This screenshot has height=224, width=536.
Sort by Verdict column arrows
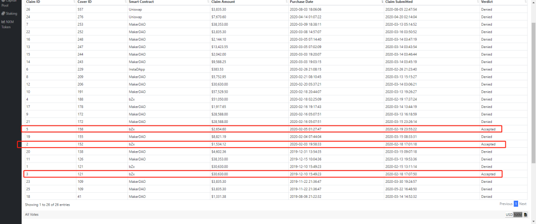(x=526, y=2)
